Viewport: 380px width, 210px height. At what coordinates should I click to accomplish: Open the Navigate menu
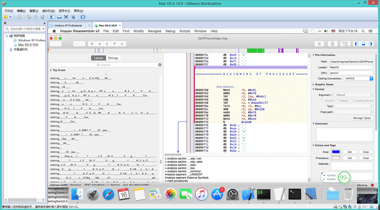(x=154, y=31)
